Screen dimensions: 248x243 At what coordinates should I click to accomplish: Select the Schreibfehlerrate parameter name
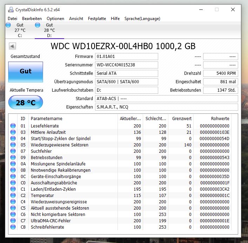[x=47, y=227]
